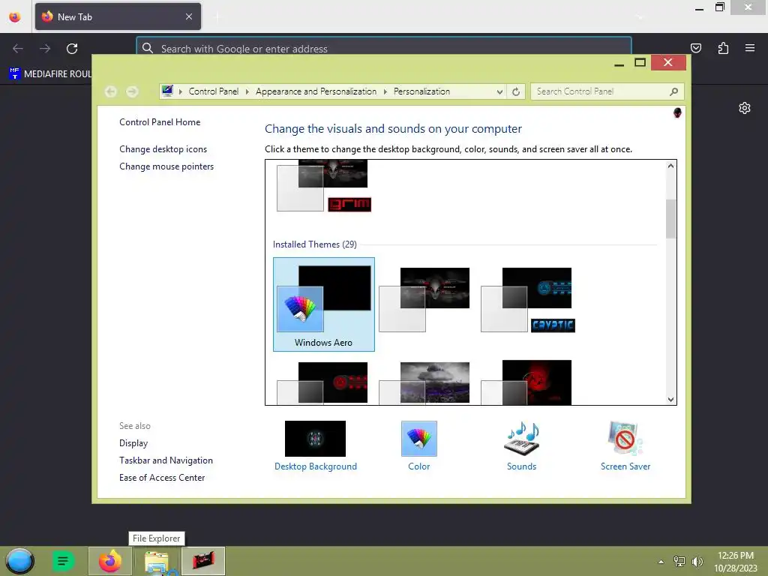This screenshot has height=576, width=768.
Task: Show hidden system tray icons
Action: [661, 562]
